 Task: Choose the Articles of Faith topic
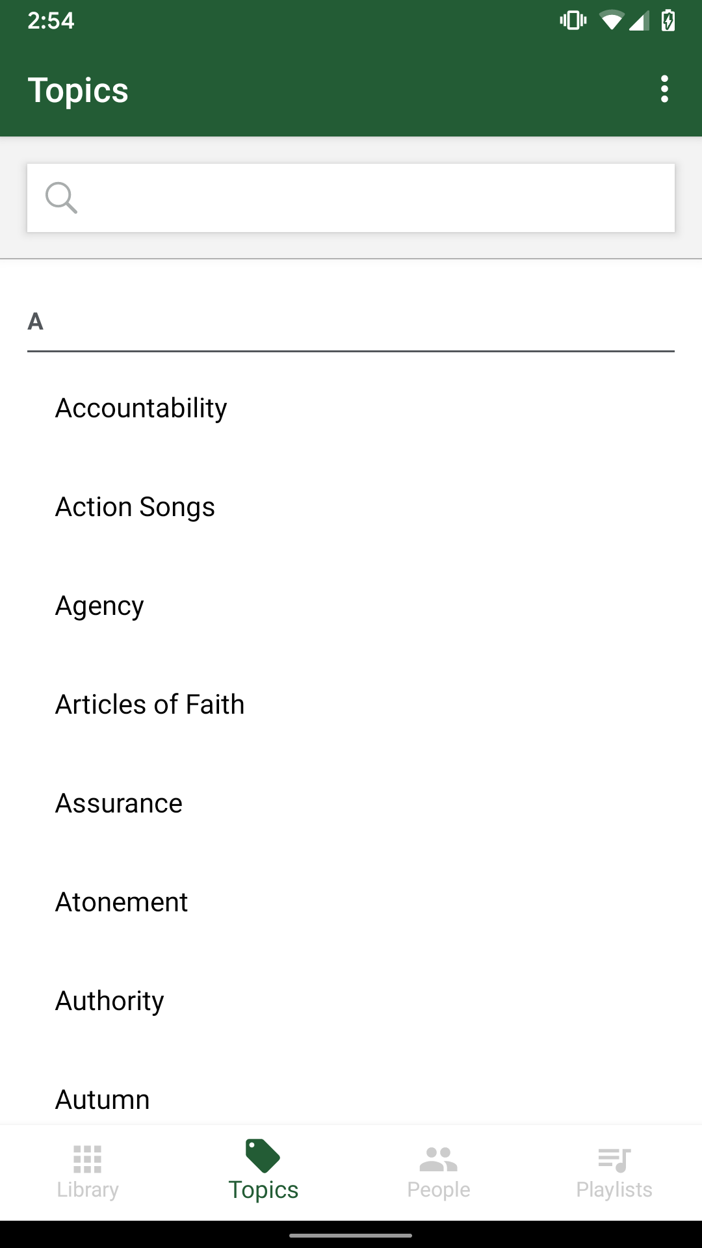(x=150, y=705)
